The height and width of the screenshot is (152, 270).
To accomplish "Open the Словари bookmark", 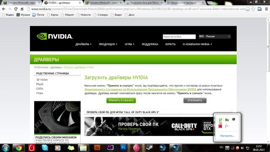I will coord(101,15).
